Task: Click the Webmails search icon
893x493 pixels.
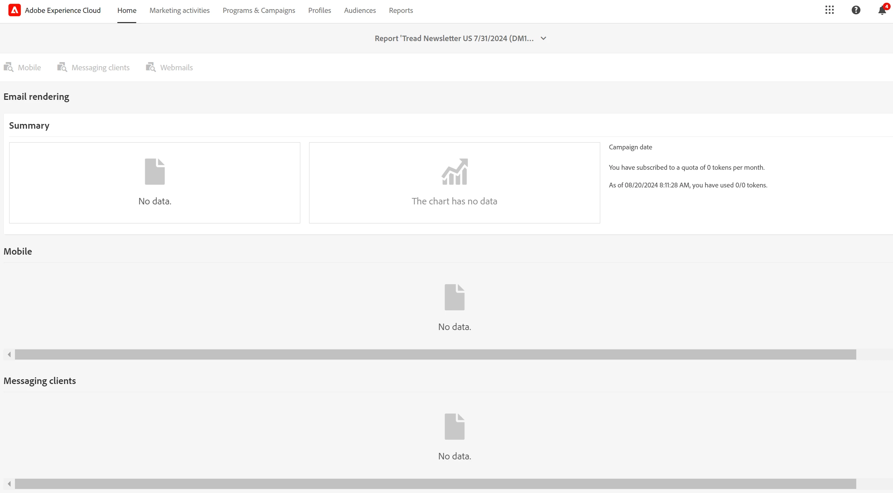Action: click(x=150, y=67)
